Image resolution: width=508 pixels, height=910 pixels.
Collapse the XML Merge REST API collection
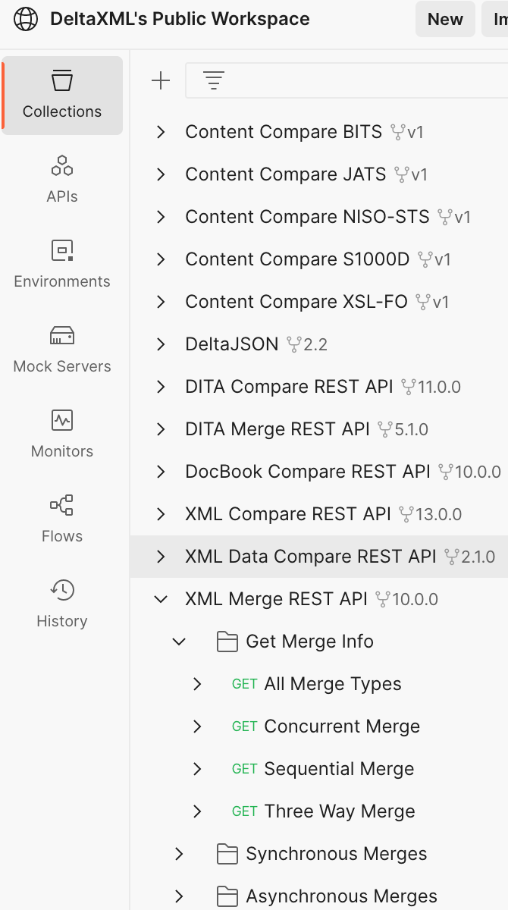click(161, 599)
